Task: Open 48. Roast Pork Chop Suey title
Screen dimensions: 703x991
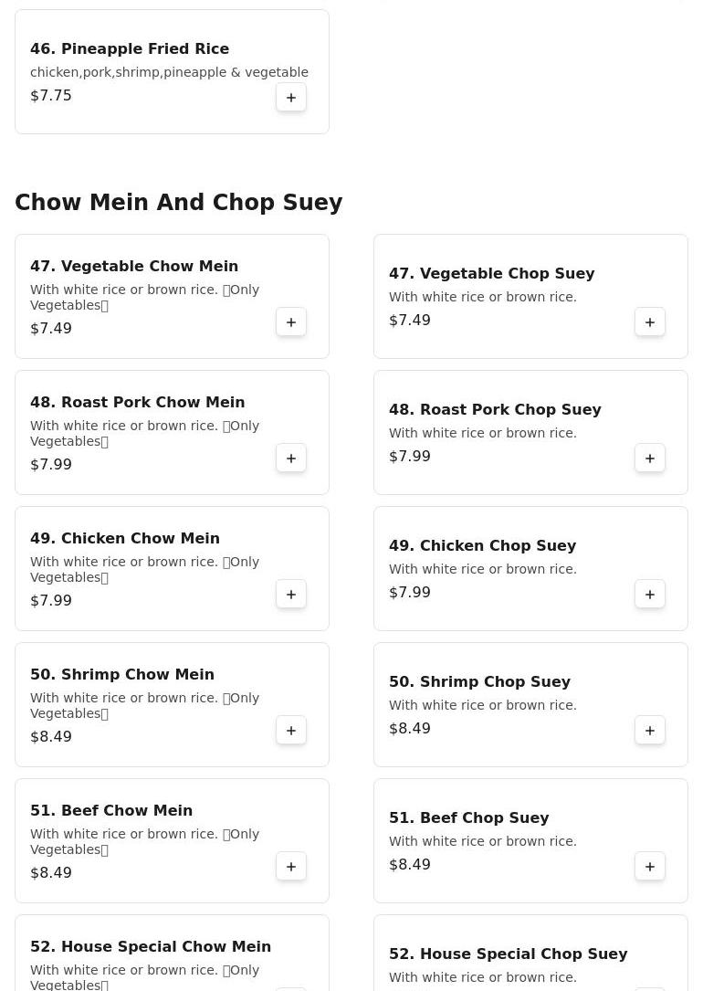Action: click(x=495, y=409)
